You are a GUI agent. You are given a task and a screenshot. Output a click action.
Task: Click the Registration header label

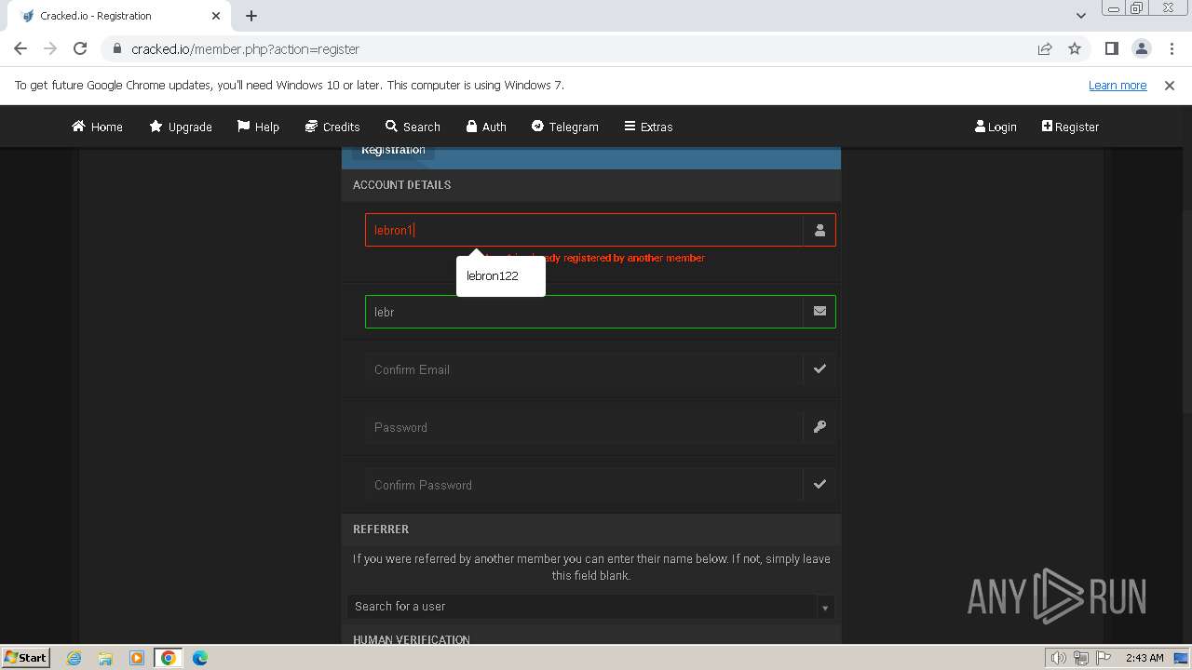(x=393, y=150)
